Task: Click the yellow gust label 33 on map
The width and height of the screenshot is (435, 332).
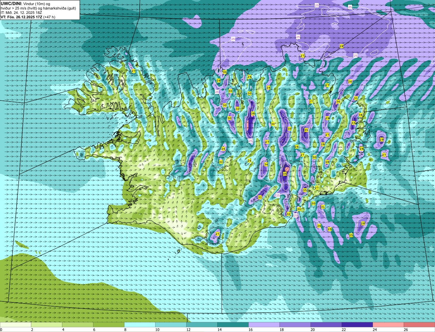Action: click(353, 123)
